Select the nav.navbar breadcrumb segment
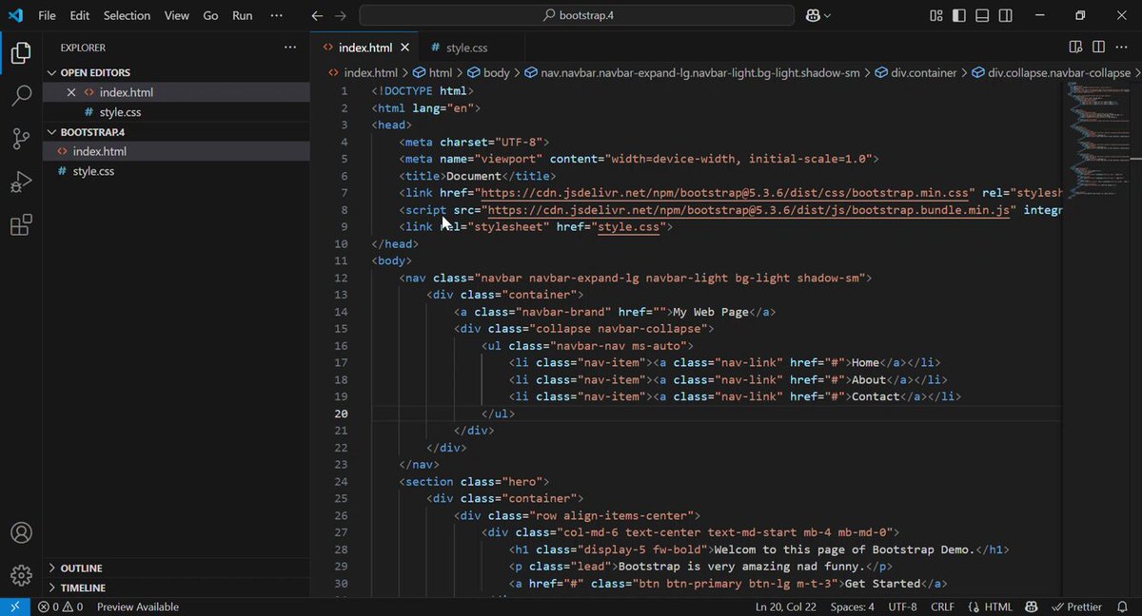 pyautogui.click(x=693, y=72)
